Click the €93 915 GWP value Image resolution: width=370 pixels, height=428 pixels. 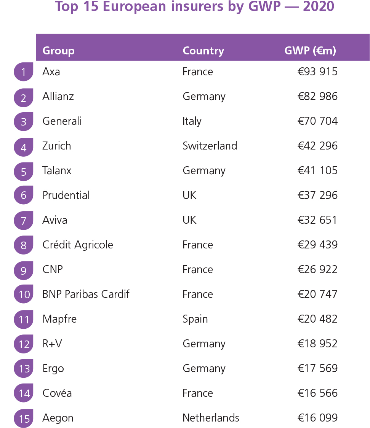click(317, 72)
